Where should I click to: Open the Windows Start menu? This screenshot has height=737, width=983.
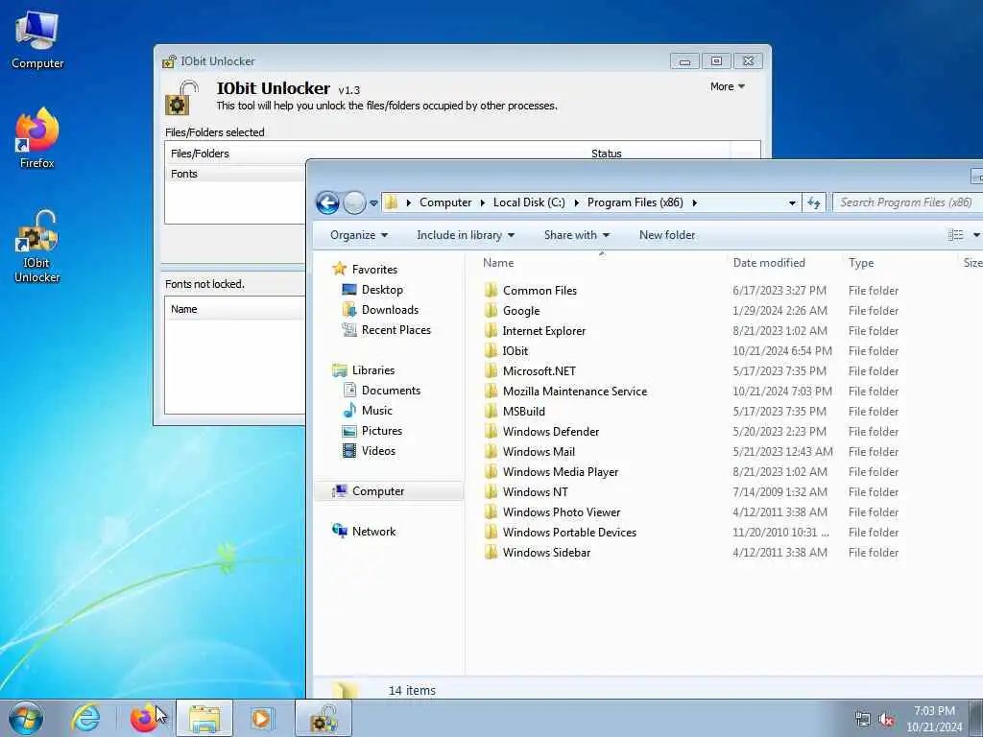point(26,718)
